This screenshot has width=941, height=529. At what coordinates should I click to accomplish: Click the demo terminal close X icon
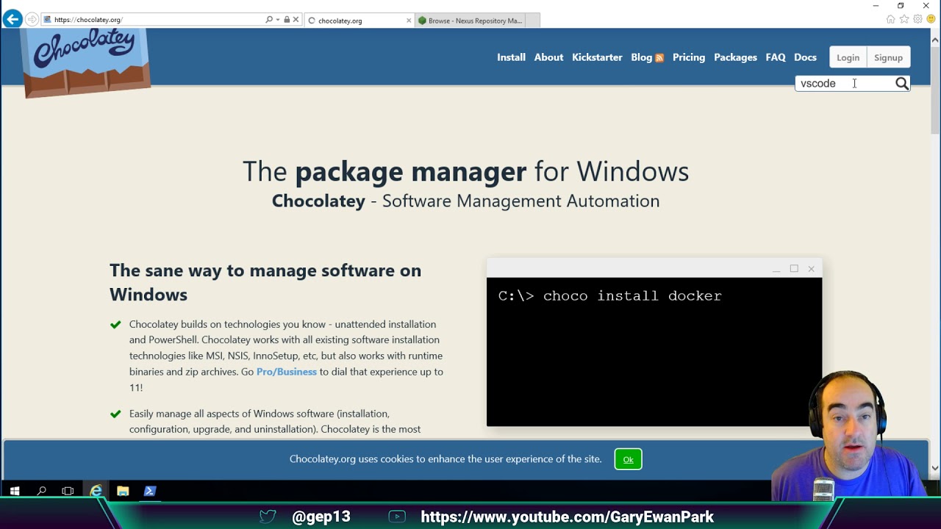pyautogui.click(x=812, y=269)
